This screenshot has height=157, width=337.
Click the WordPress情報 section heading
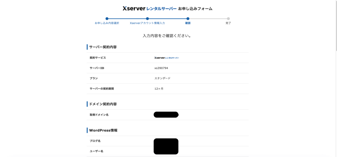coord(103,130)
